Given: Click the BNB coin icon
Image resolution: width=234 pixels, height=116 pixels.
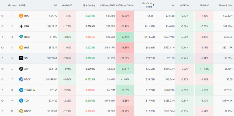Looking at the screenshot, I should tap(21, 48).
